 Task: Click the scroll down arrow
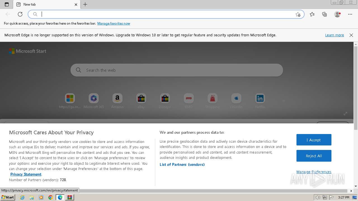pos(356,186)
